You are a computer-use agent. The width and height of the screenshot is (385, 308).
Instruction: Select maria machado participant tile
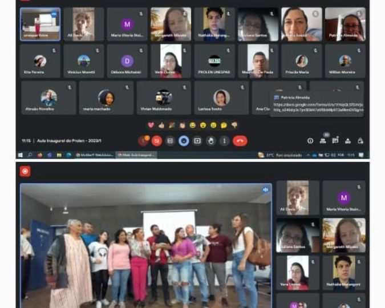106,98
